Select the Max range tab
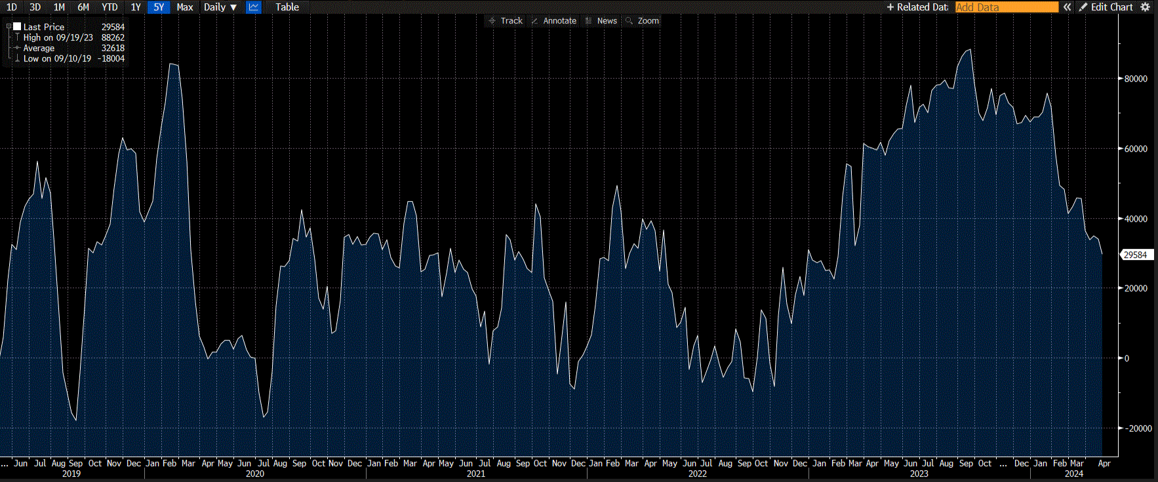The height and width of the screenshot is (482, 1158). coord(185,7)
